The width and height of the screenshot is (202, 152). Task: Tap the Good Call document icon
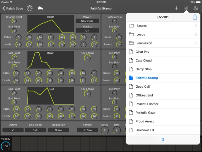point(131,86)
